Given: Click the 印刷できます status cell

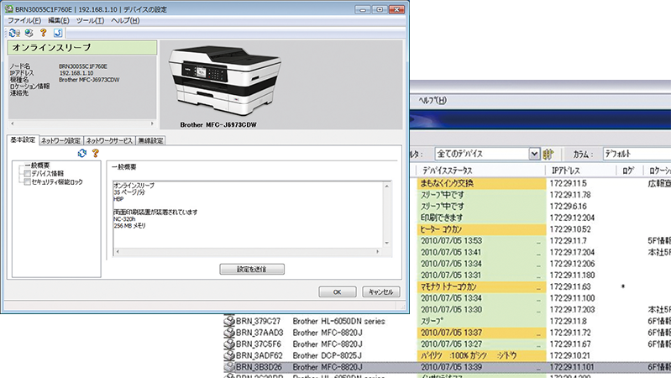Looking at the screenshot, I should click(481, 218).
